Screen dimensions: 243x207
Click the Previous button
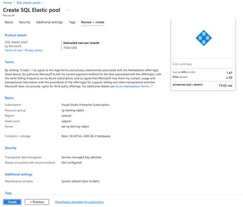pos(37,202)
